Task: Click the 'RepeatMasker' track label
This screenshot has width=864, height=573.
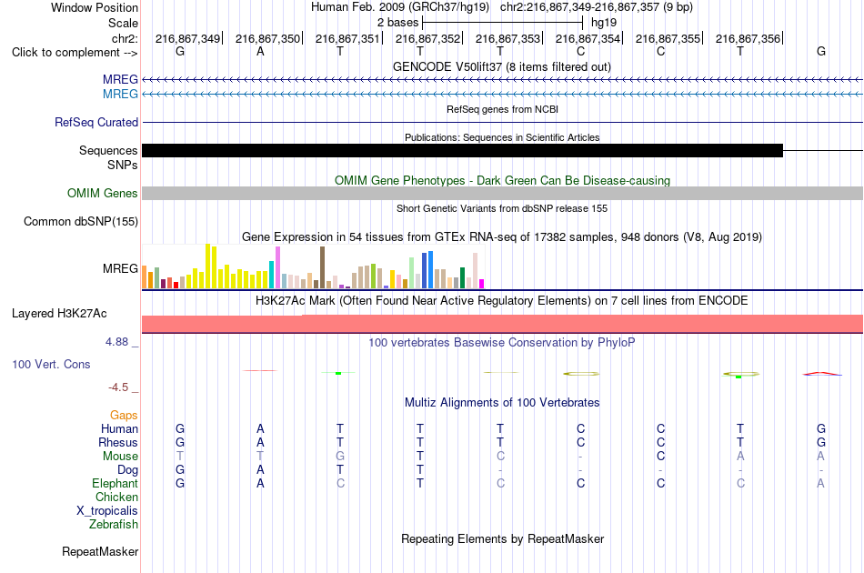Action: [x=100, y=551]
